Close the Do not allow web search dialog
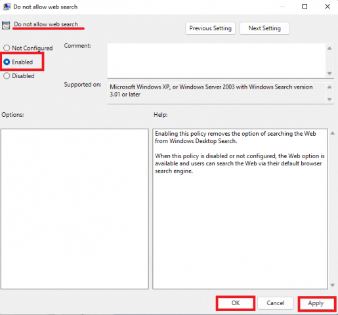 tap(327, 7)
